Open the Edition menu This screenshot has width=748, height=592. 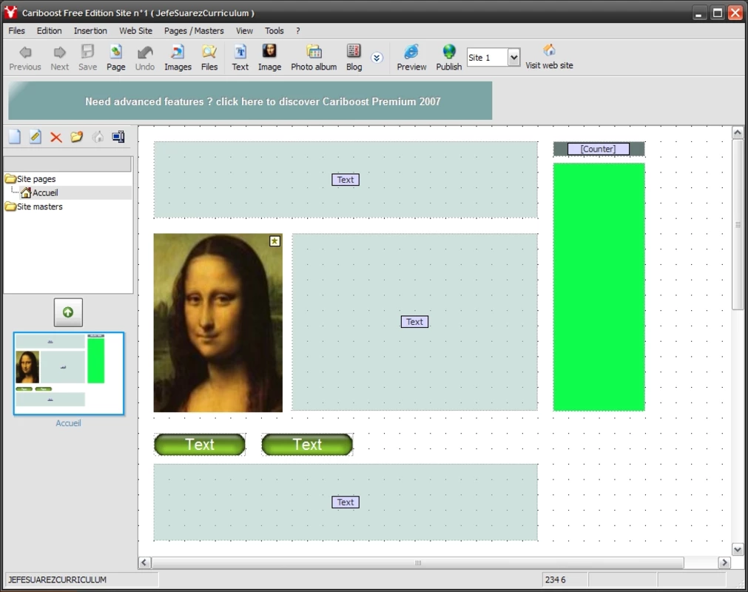(49, 30)
